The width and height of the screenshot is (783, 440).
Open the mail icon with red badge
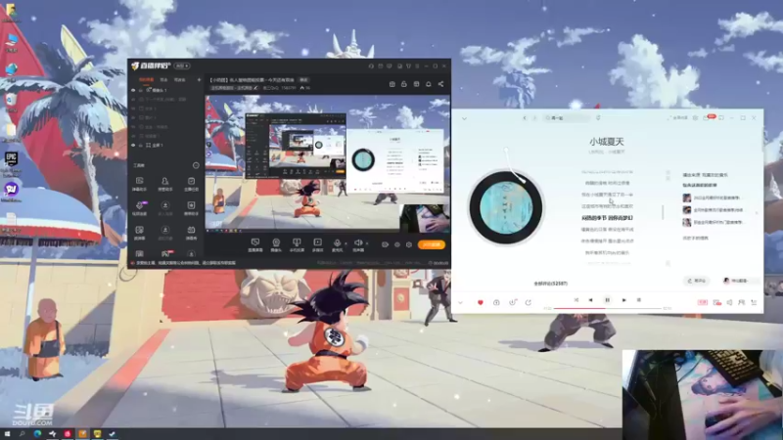click(707, 118)
